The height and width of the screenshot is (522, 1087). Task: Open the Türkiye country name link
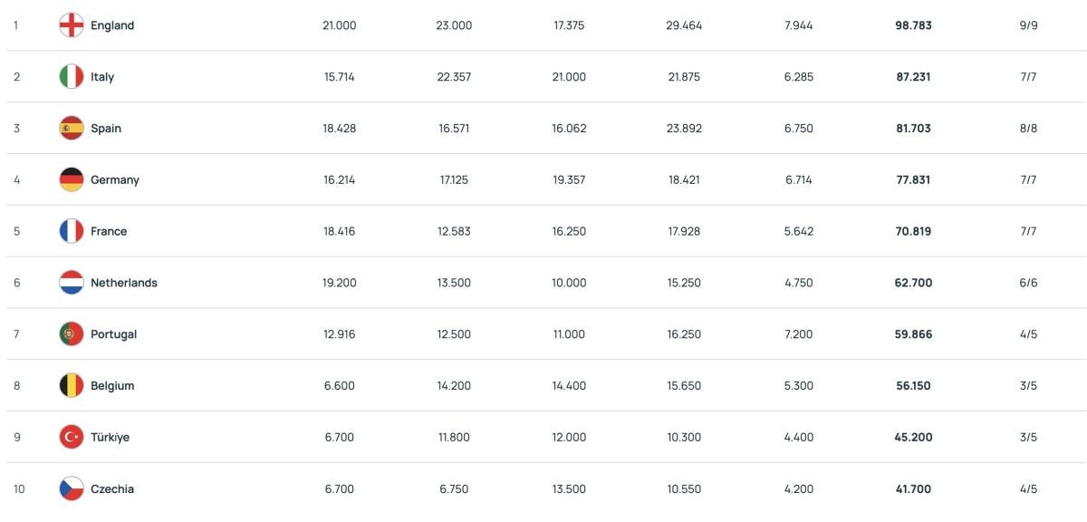(110, 438)
